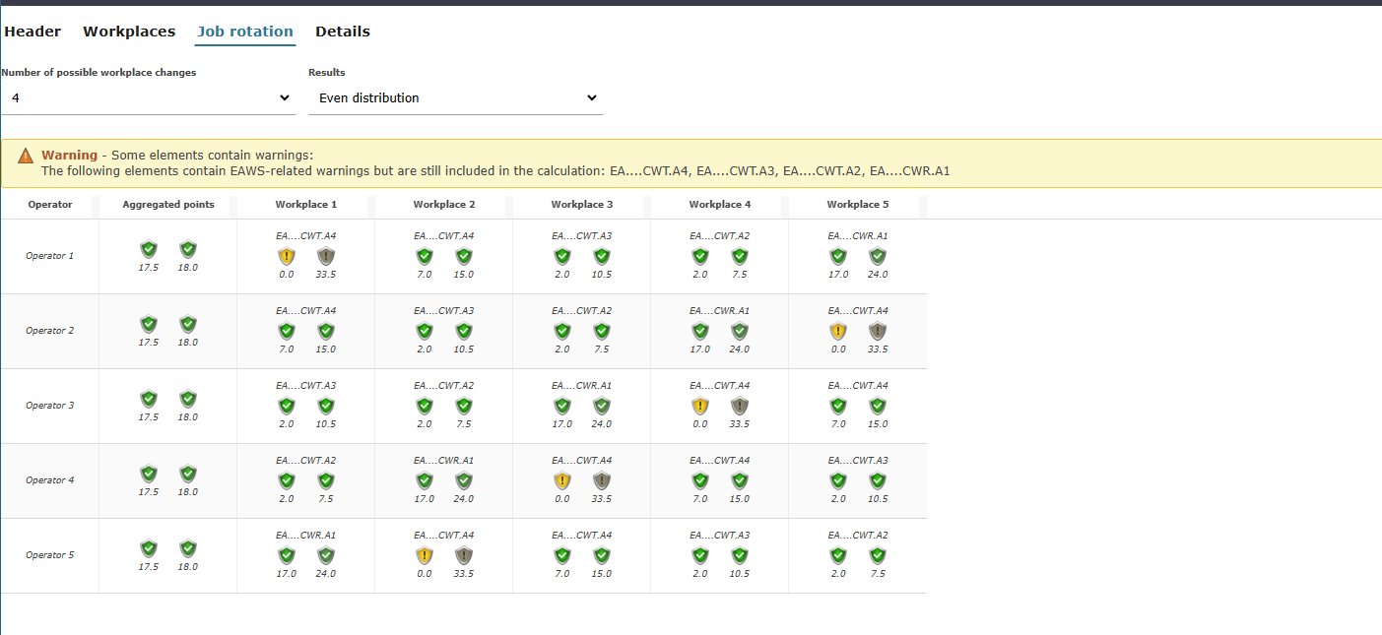Screen dimensions: 1382x635
Task: Go to the Details tab
Action: (343, 32)
